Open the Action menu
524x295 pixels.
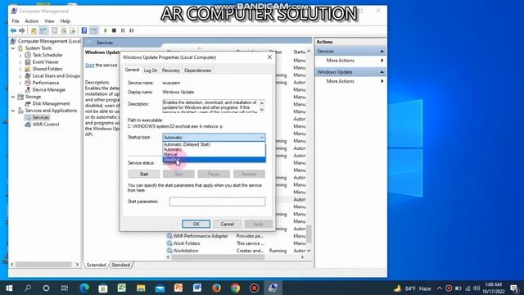32,21
